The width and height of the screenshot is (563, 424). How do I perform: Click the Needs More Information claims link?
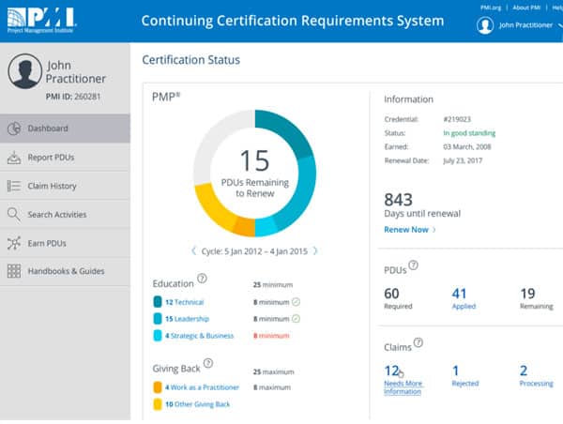click(403, 387)
